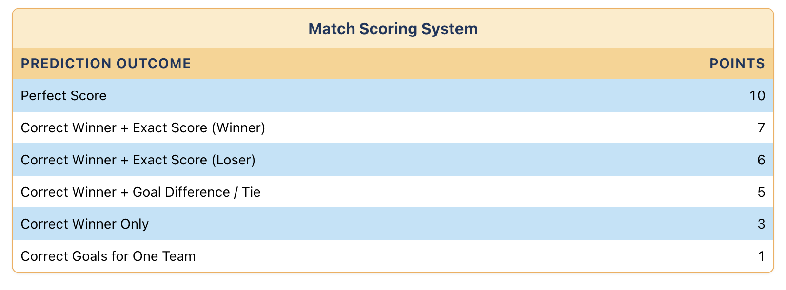Click the 6 points value
786x290 pixels.
761,160
